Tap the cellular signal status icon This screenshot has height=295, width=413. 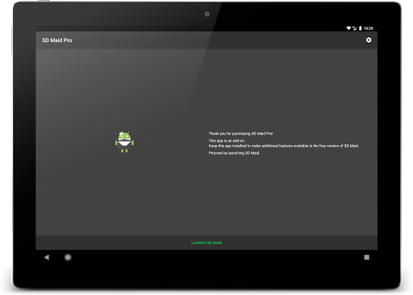[x=354, y=28]
